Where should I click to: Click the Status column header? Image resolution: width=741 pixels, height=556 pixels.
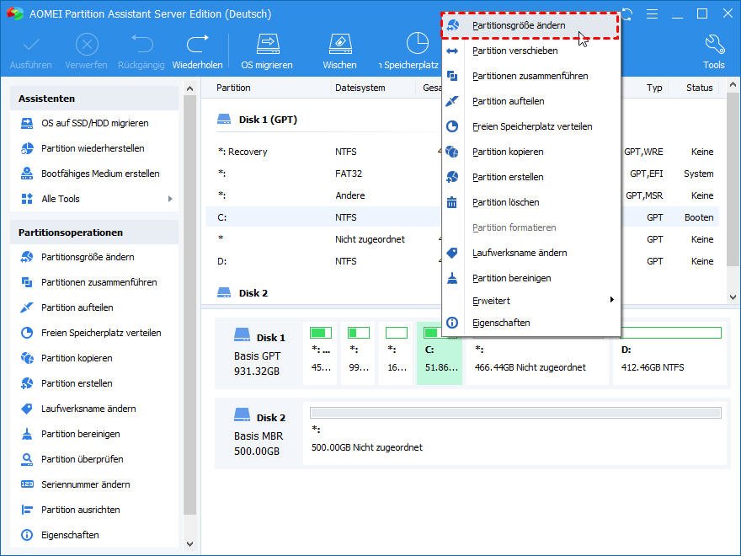click(x=700, y=88)
